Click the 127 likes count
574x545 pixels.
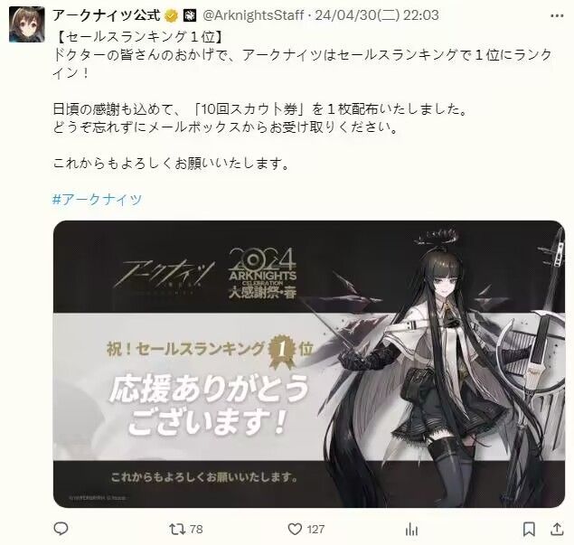(x=315, y=530)
